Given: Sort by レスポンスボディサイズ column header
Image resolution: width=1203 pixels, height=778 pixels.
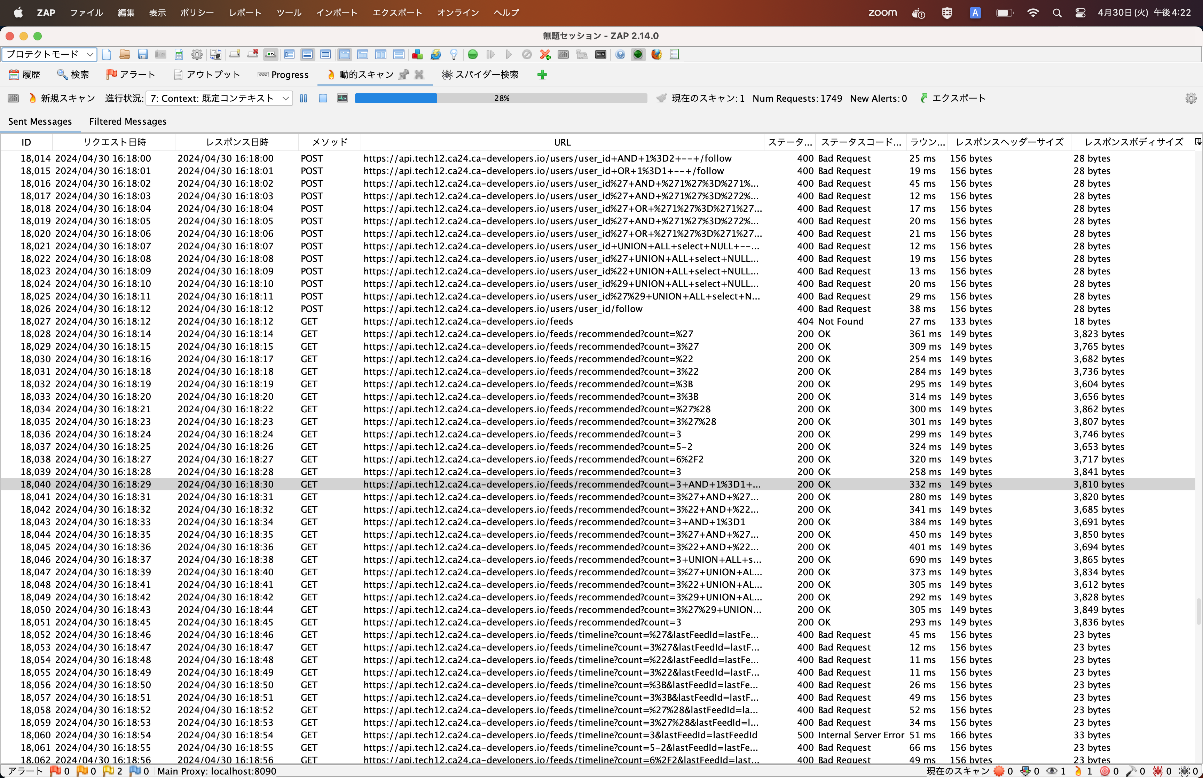Looking at the screenshot, I should [x=1133, y=142].
